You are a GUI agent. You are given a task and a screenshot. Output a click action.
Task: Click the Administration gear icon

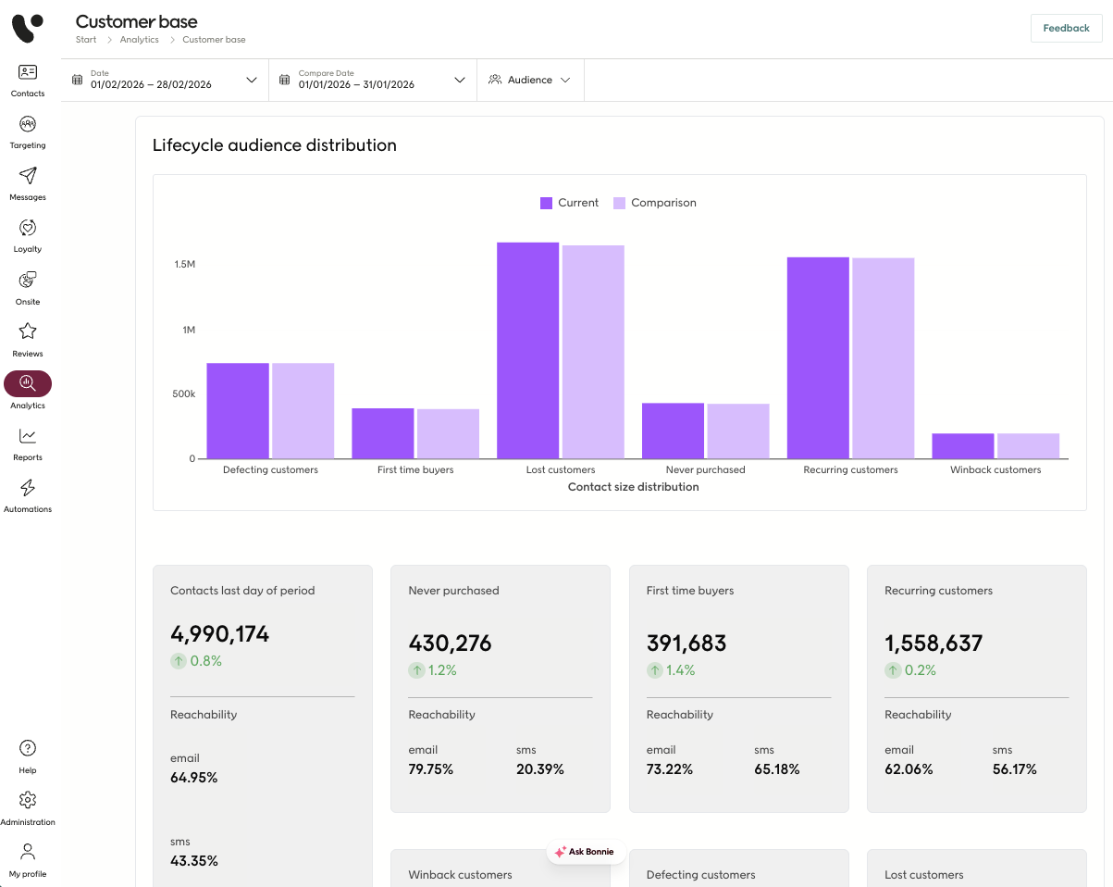click(28, 800)
